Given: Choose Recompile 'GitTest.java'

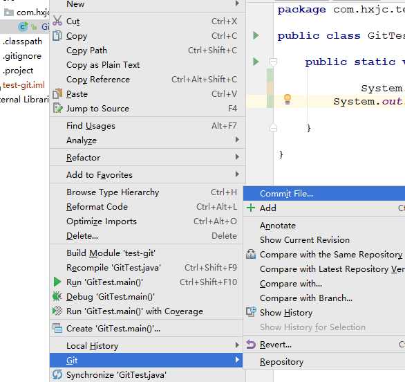Looking at the screenshot, I should click(147, 267).
